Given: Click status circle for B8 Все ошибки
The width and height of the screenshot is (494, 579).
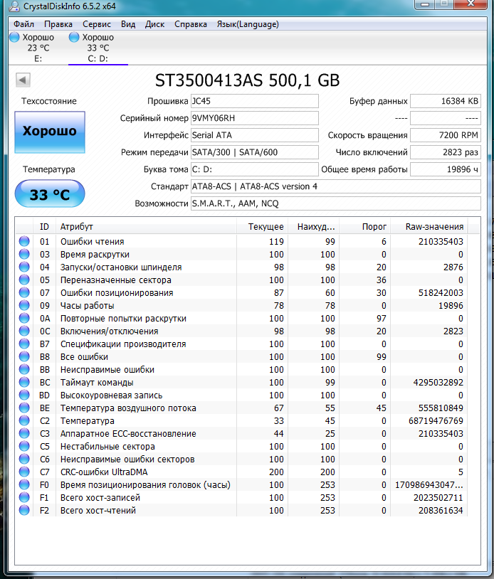Looking at the screenshot, I should pyautogui.click(x=24, y=356).
